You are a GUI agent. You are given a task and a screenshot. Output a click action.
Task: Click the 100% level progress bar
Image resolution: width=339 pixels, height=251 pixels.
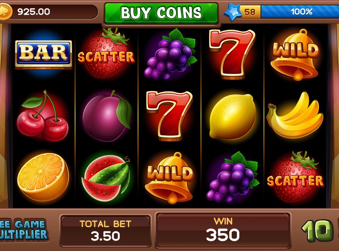click(x=300, y=12)
